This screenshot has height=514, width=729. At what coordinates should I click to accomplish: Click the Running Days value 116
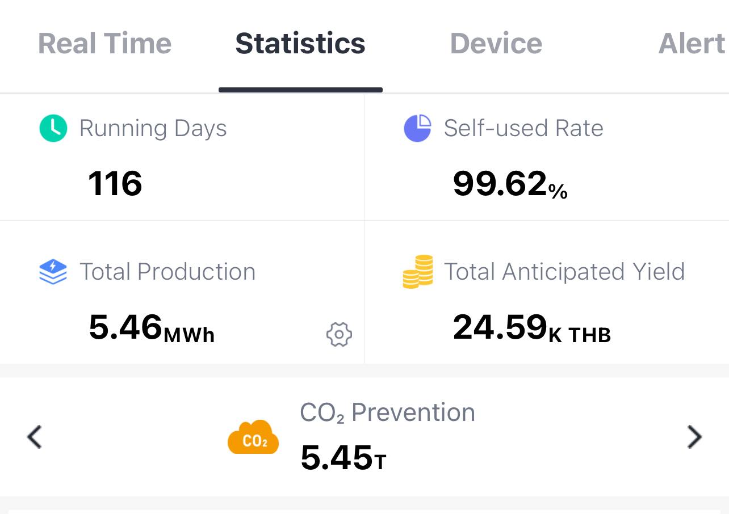[115, 184]
